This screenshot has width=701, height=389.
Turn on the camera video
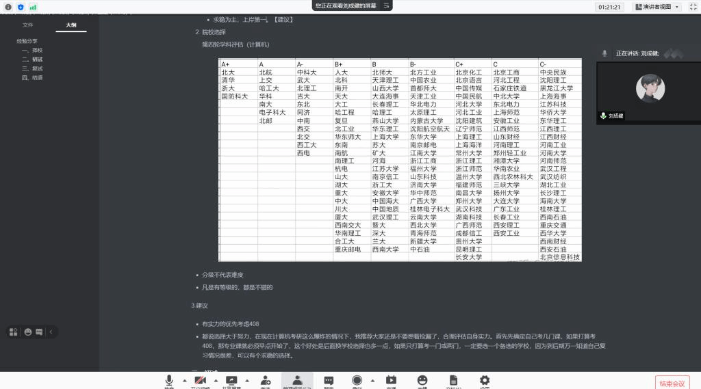[x=201, y=380]
